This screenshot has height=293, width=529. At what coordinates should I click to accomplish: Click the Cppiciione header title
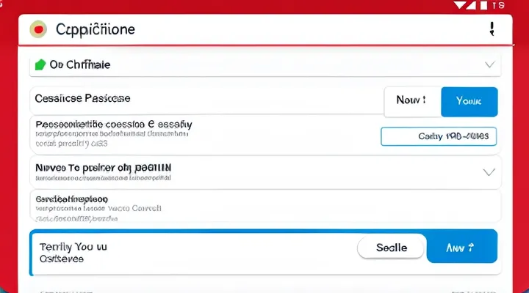click(94, 30)
